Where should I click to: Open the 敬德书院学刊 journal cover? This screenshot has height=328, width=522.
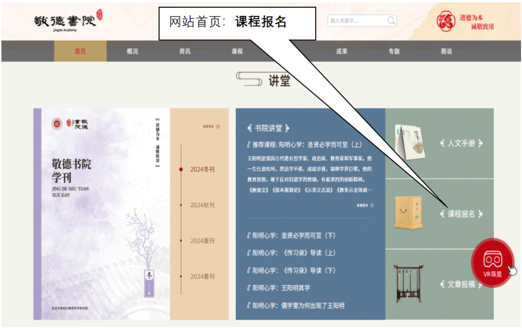coord(101,214)
